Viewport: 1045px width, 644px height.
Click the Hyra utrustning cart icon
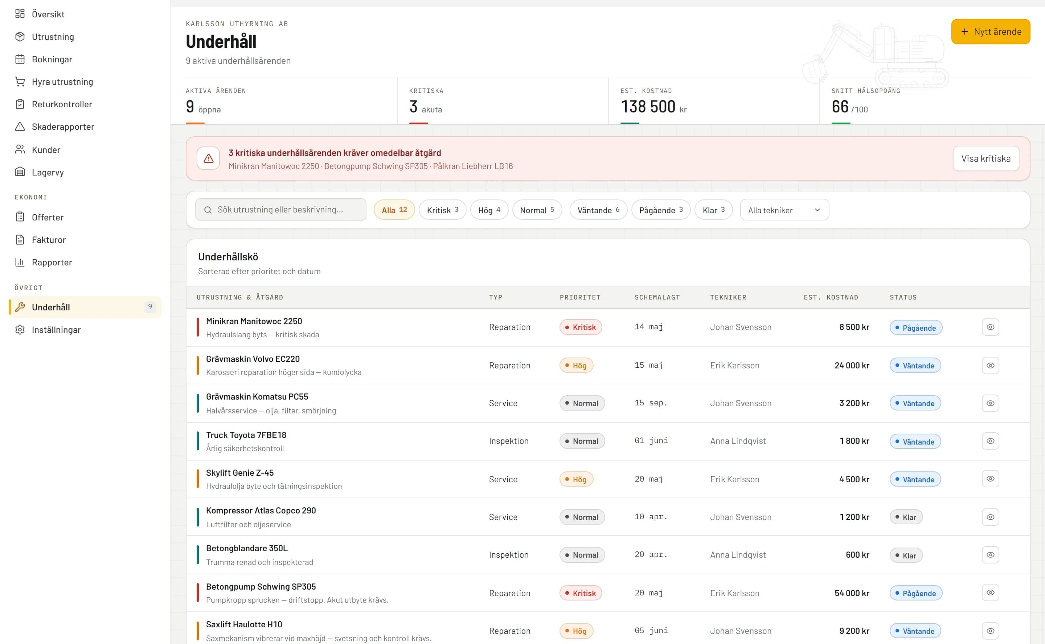pos(20,82)
